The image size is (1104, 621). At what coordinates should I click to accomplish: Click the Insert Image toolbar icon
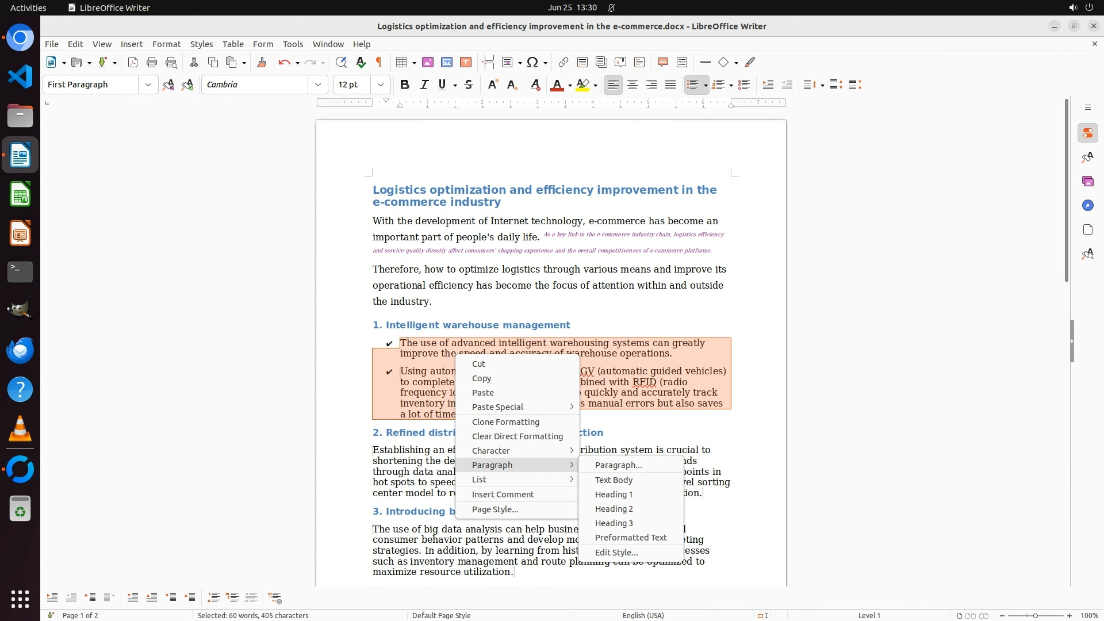428,62
